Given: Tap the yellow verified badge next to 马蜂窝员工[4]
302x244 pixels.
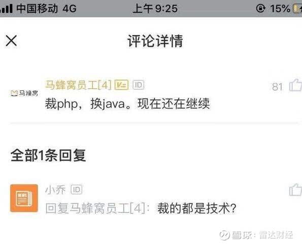Looking at the screenshot, I should (x=121, y=85).
